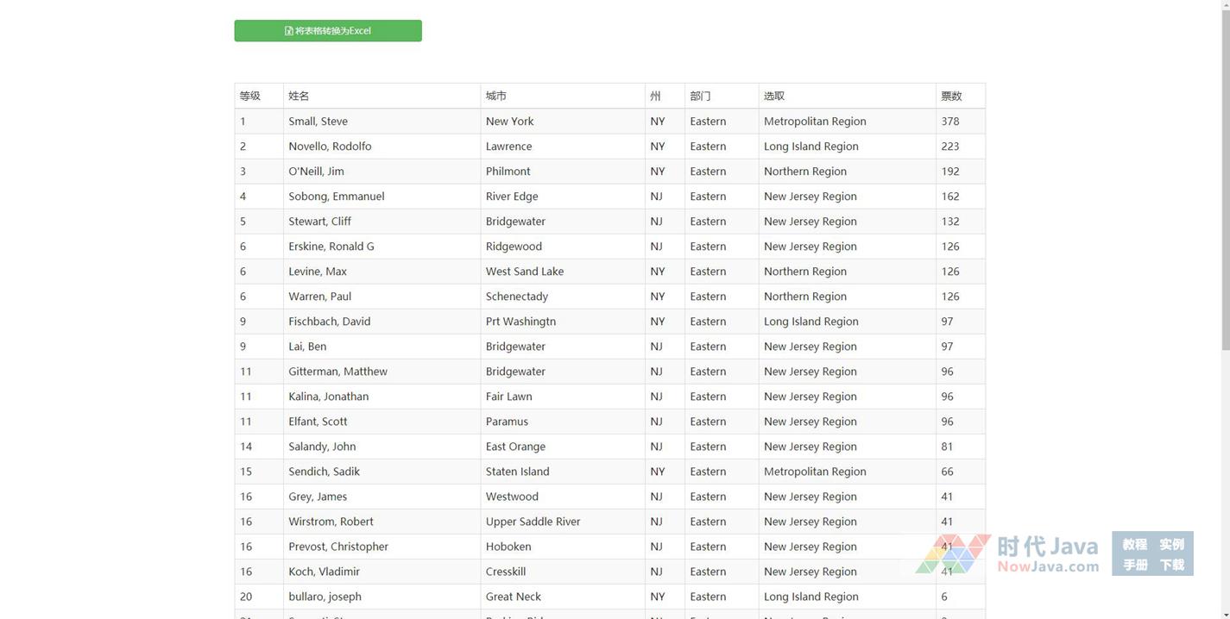
Task: Click Metropolitan Region in Small, Steve row
Action: [x=847, y=122]
